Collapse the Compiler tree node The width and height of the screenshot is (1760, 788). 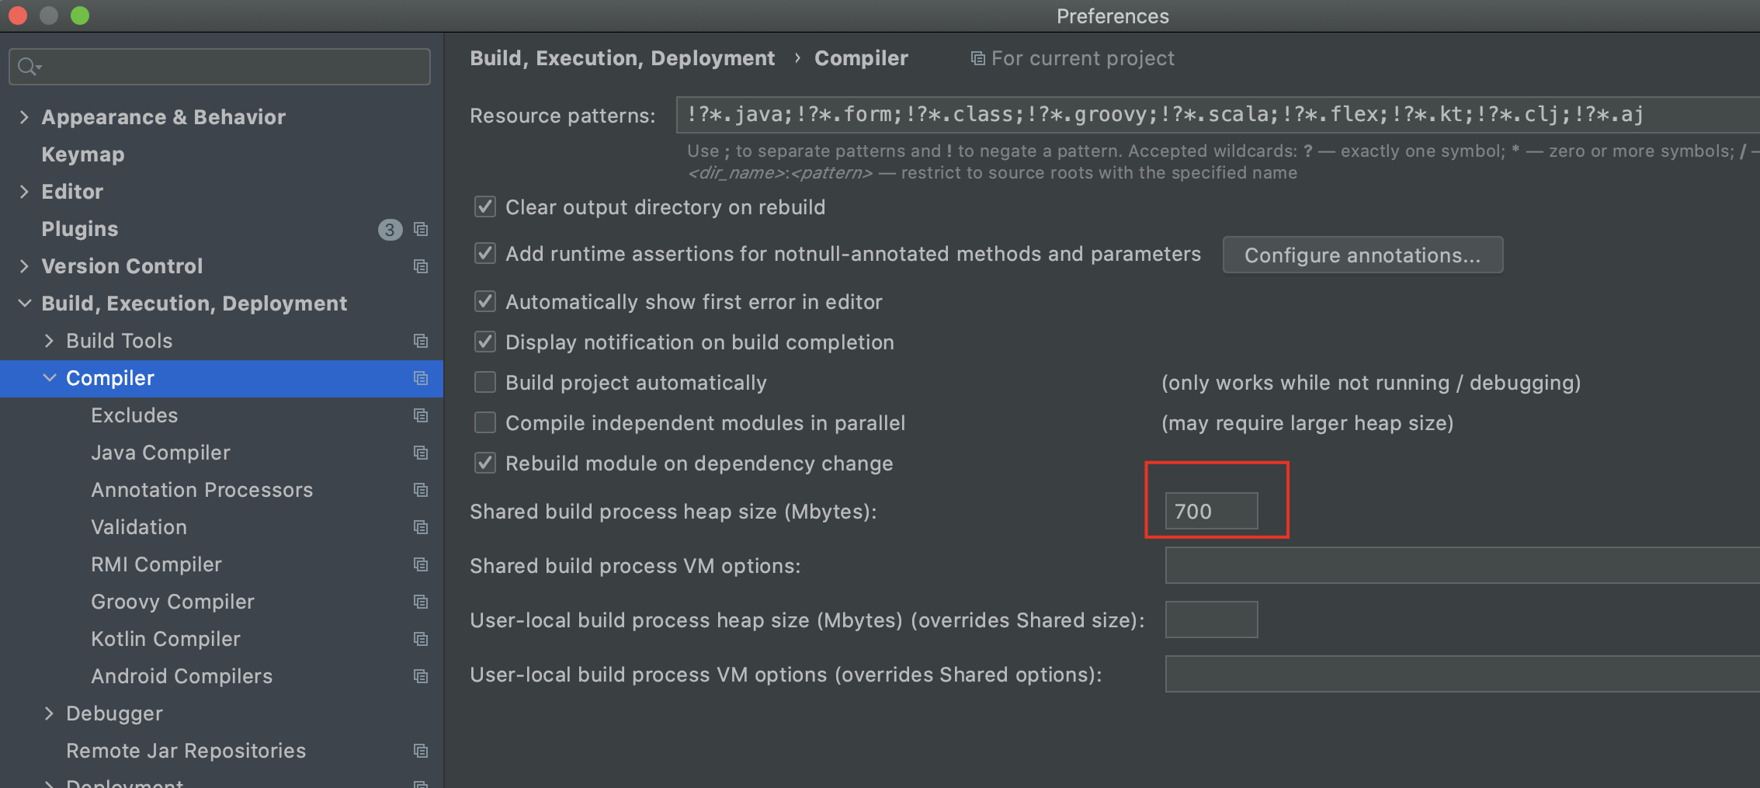click(49, 378)
